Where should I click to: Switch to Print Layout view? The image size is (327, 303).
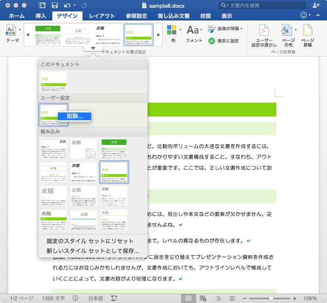click(x=188, y=299)
